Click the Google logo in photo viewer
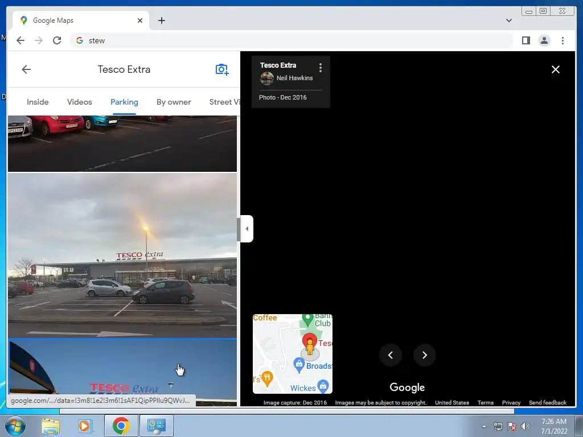Viewport: 583px width, 437px height. (407, 387)
